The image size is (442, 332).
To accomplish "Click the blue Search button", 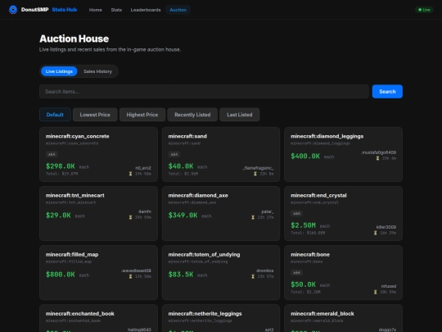I will coord(387,92).
